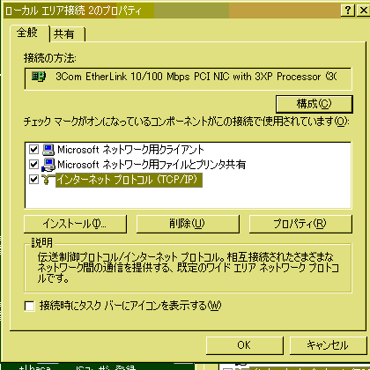
Task: Click the 3Com network adapter icon
Action: click(x=39, y=77)
